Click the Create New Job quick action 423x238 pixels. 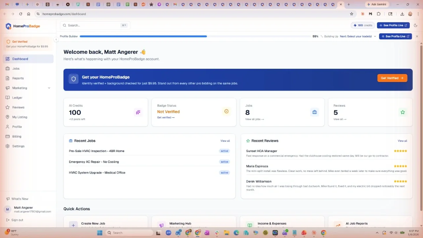106,222
